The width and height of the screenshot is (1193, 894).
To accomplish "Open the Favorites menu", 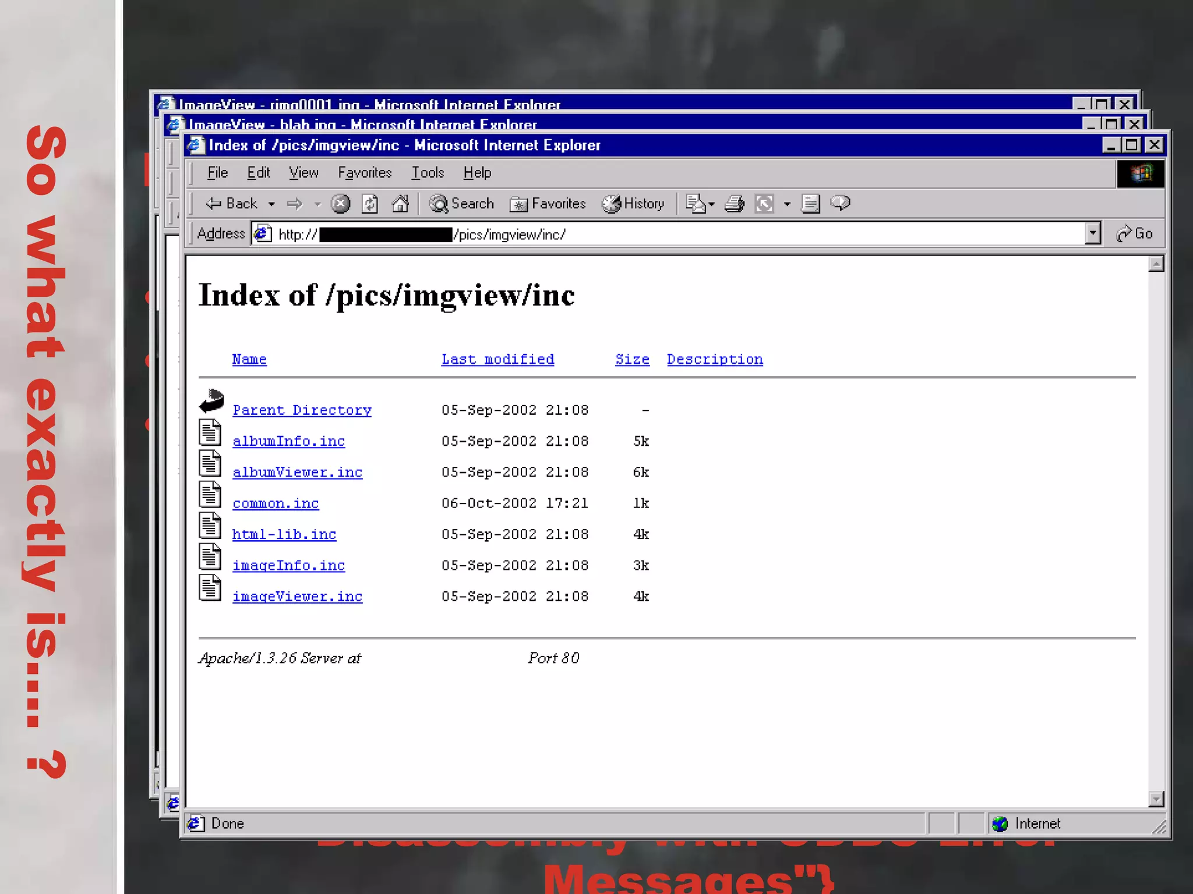I will [365, 173].
